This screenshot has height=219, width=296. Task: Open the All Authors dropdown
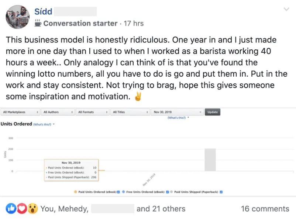[56, 112]
